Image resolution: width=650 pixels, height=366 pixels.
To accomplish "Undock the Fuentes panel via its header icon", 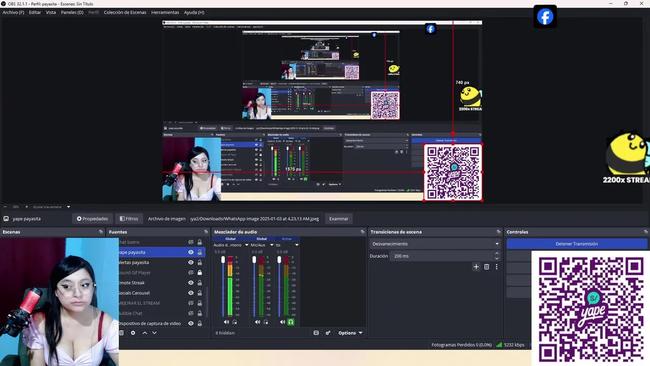I will (206, 232).
